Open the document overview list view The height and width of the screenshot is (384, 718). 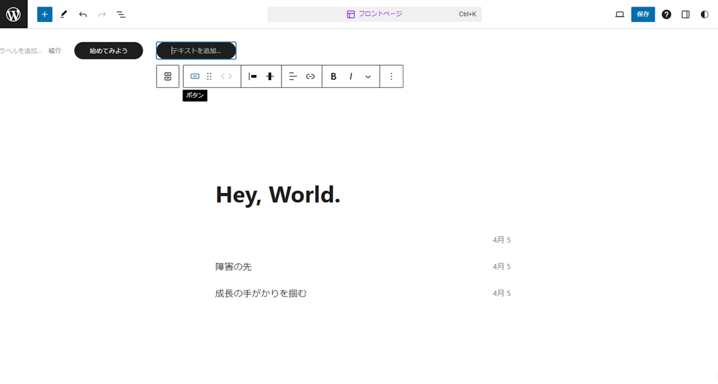(x=121, y=14)
